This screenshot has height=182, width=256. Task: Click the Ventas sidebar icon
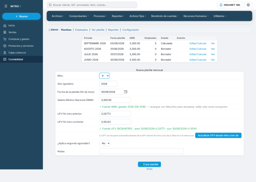(x=5, y=32)
